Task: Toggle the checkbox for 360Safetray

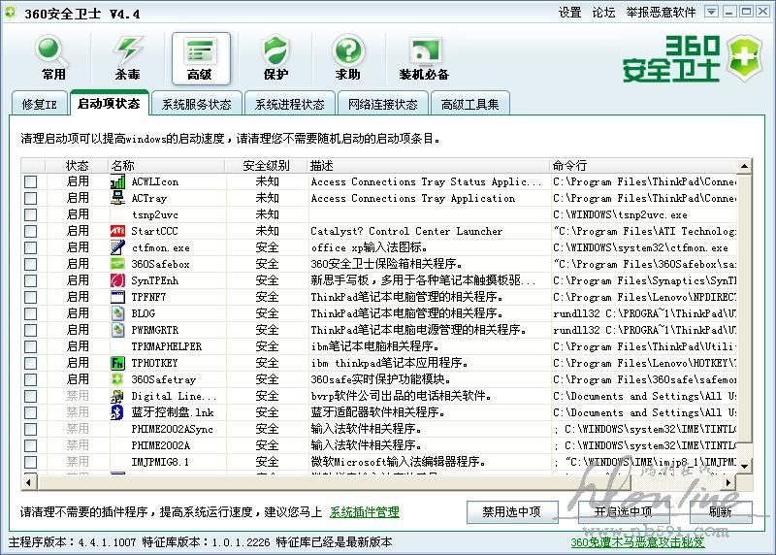Action: coord(31,380)
